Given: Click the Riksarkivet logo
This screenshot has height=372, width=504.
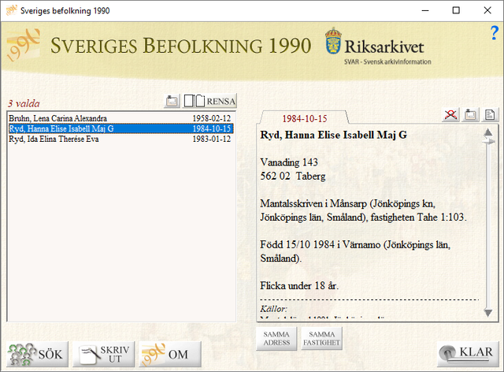Looking at the screenshot, I should [x=378, y=46].
